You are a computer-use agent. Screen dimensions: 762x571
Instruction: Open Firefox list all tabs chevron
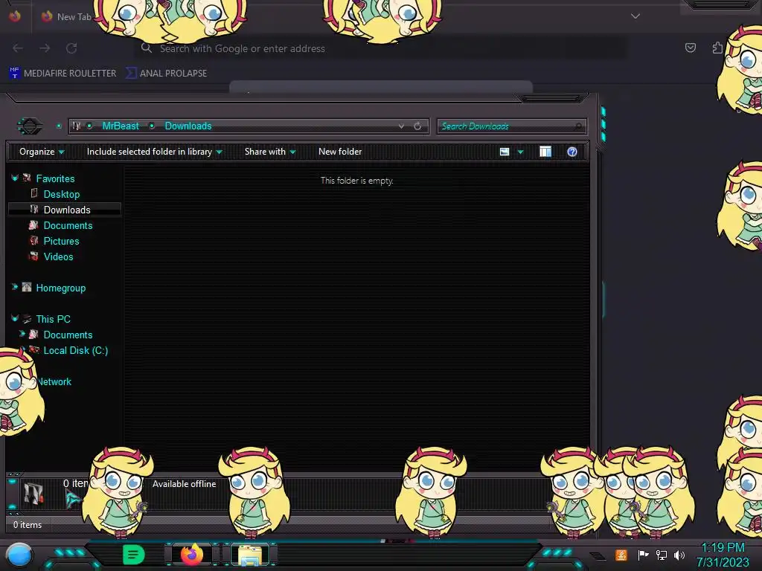[x=635, y=16]
